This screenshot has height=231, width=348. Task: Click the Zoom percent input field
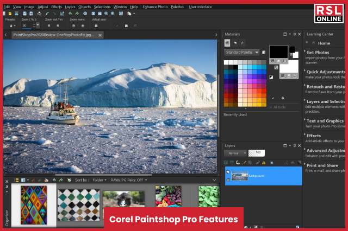pos(27,25)
